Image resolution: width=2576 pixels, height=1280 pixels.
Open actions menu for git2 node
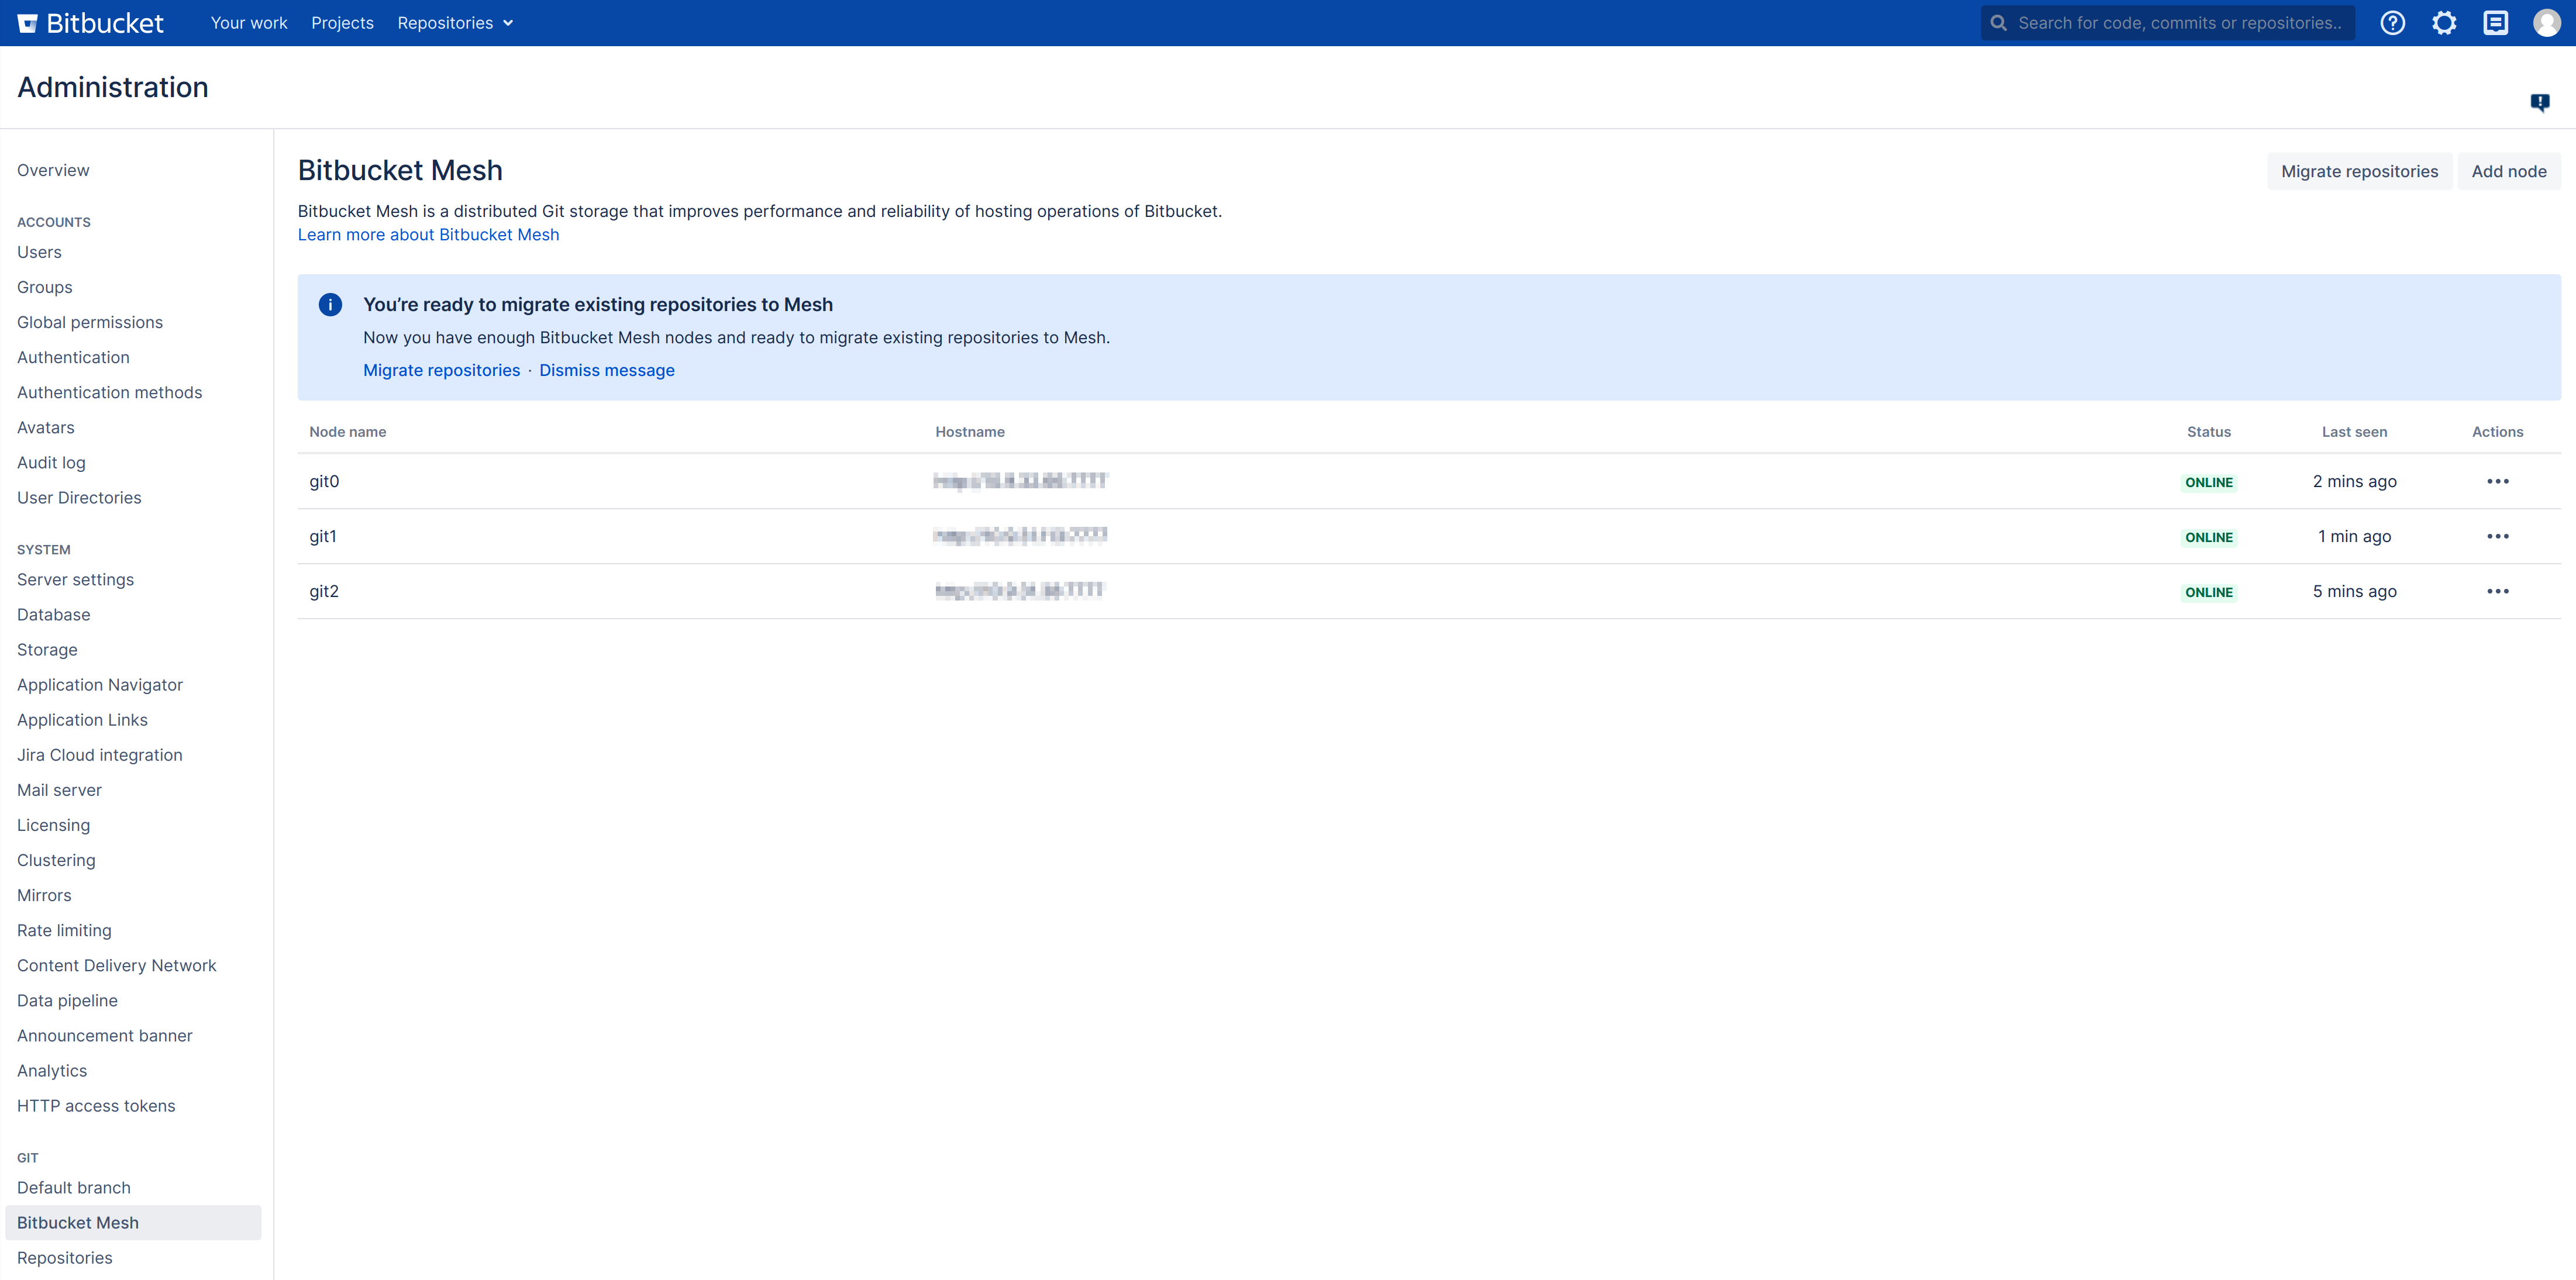click(2497, 591)
